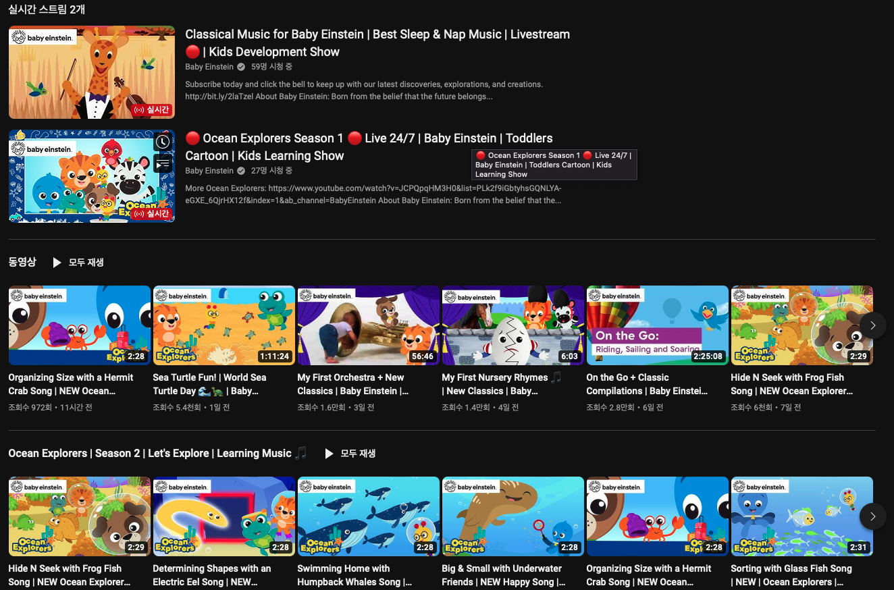Open the Classical Music giraffe livestream thumbnail
Viewport: 894px width, 590px height.
coord(92,72)
